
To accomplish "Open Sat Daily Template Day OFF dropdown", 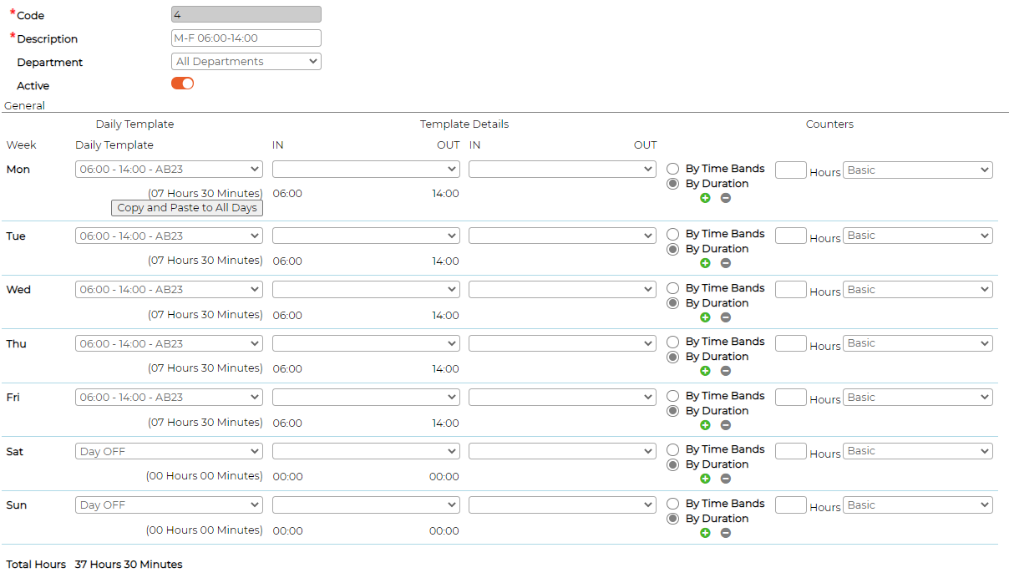I will (169, 452).
